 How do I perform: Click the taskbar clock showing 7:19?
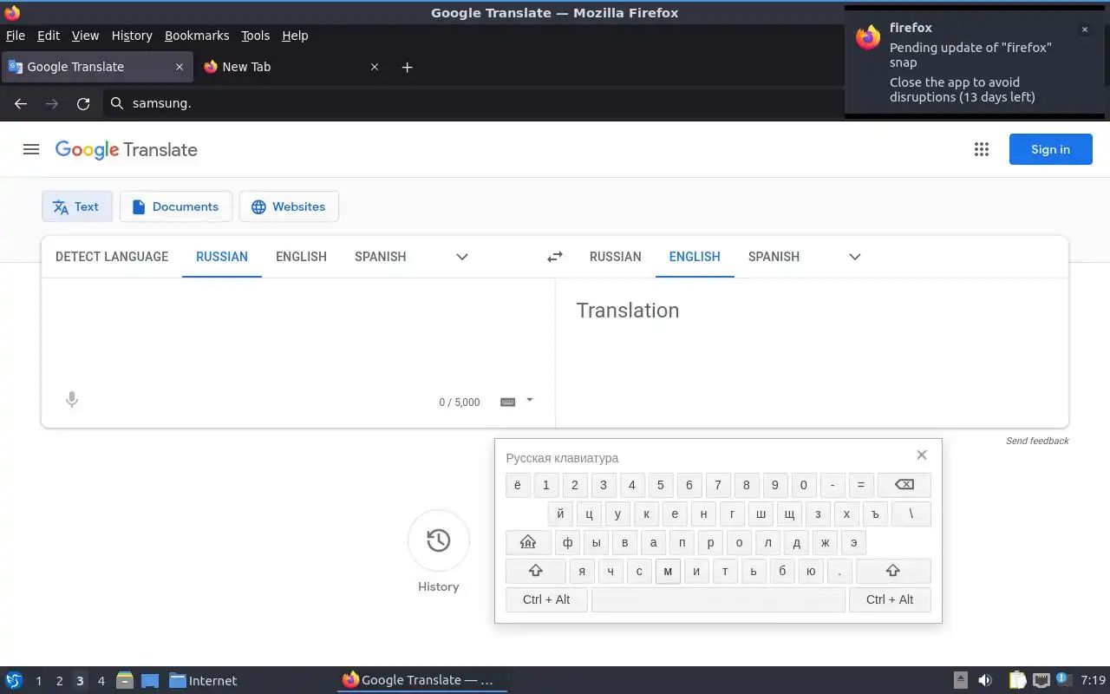pyautogui.click(x=1094, y=680)
